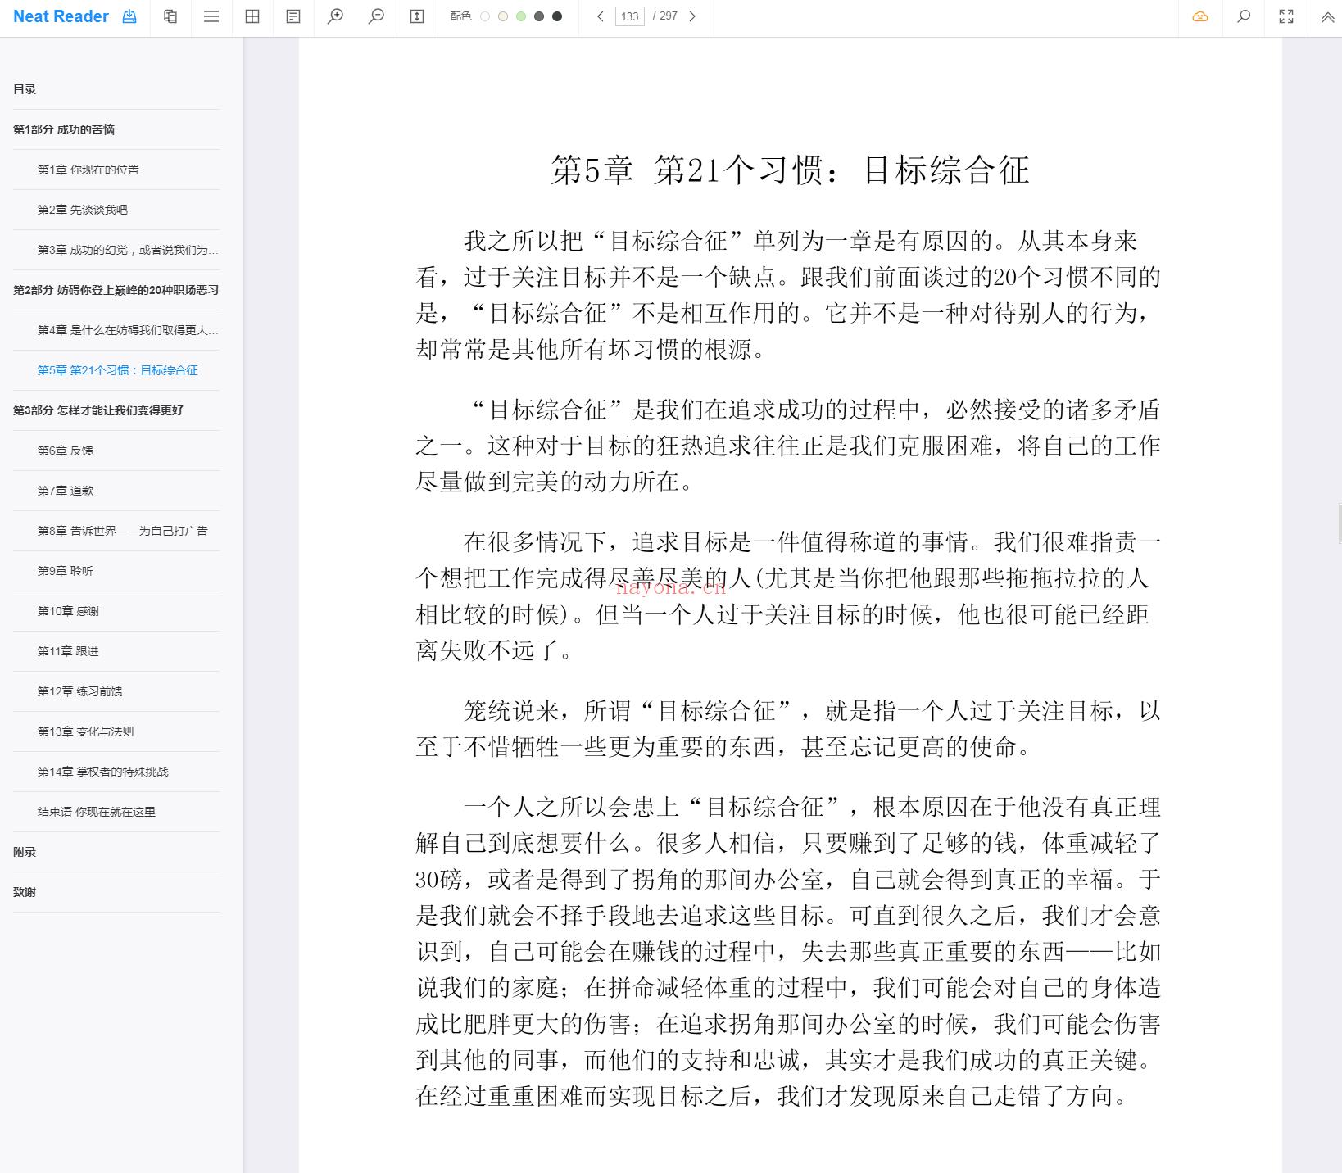Collapse the toolbar with the double chevron
The image size is (1342, 1173).
[1328, 16]
